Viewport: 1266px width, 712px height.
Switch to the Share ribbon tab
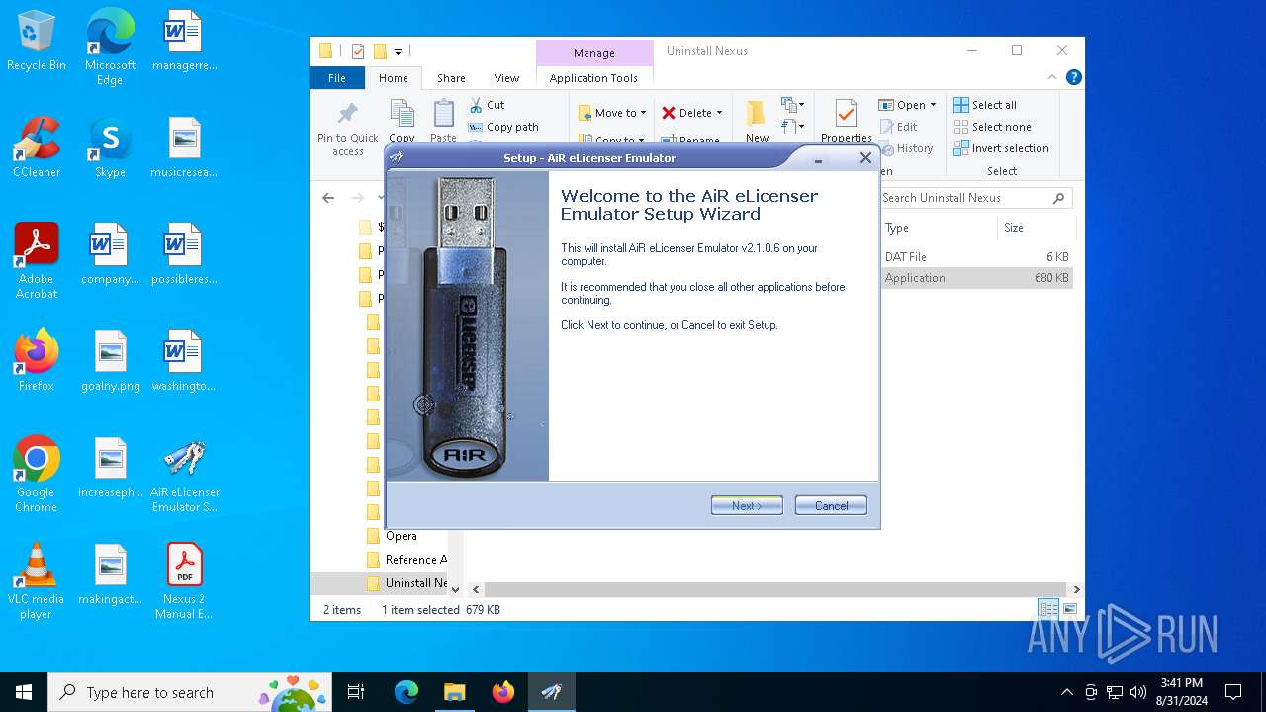pos(451,78)
